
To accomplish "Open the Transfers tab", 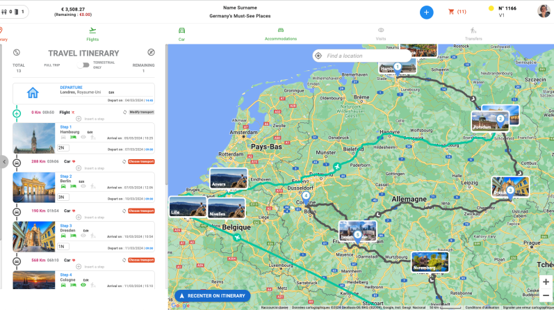I will [473, 34].
